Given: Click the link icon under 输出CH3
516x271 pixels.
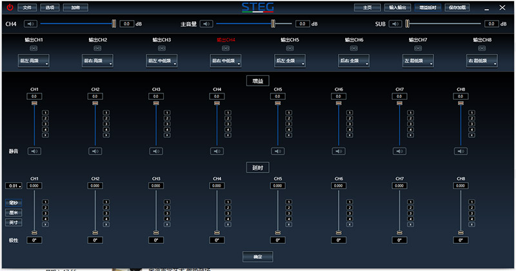Looking at the screenshot, I should (x=162, y=48).
